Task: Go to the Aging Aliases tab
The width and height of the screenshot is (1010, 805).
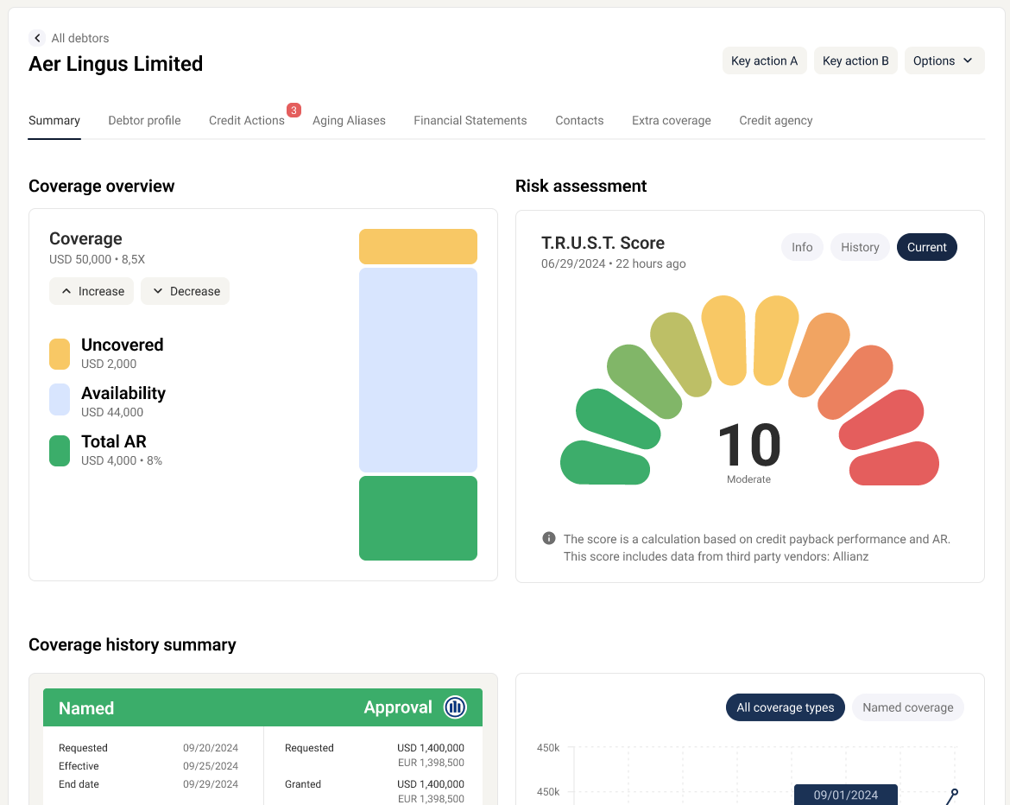Action: click(x=349, y=121)
